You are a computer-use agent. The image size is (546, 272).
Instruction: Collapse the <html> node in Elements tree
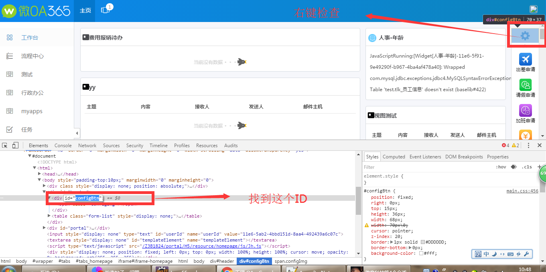tap(34, 168)
